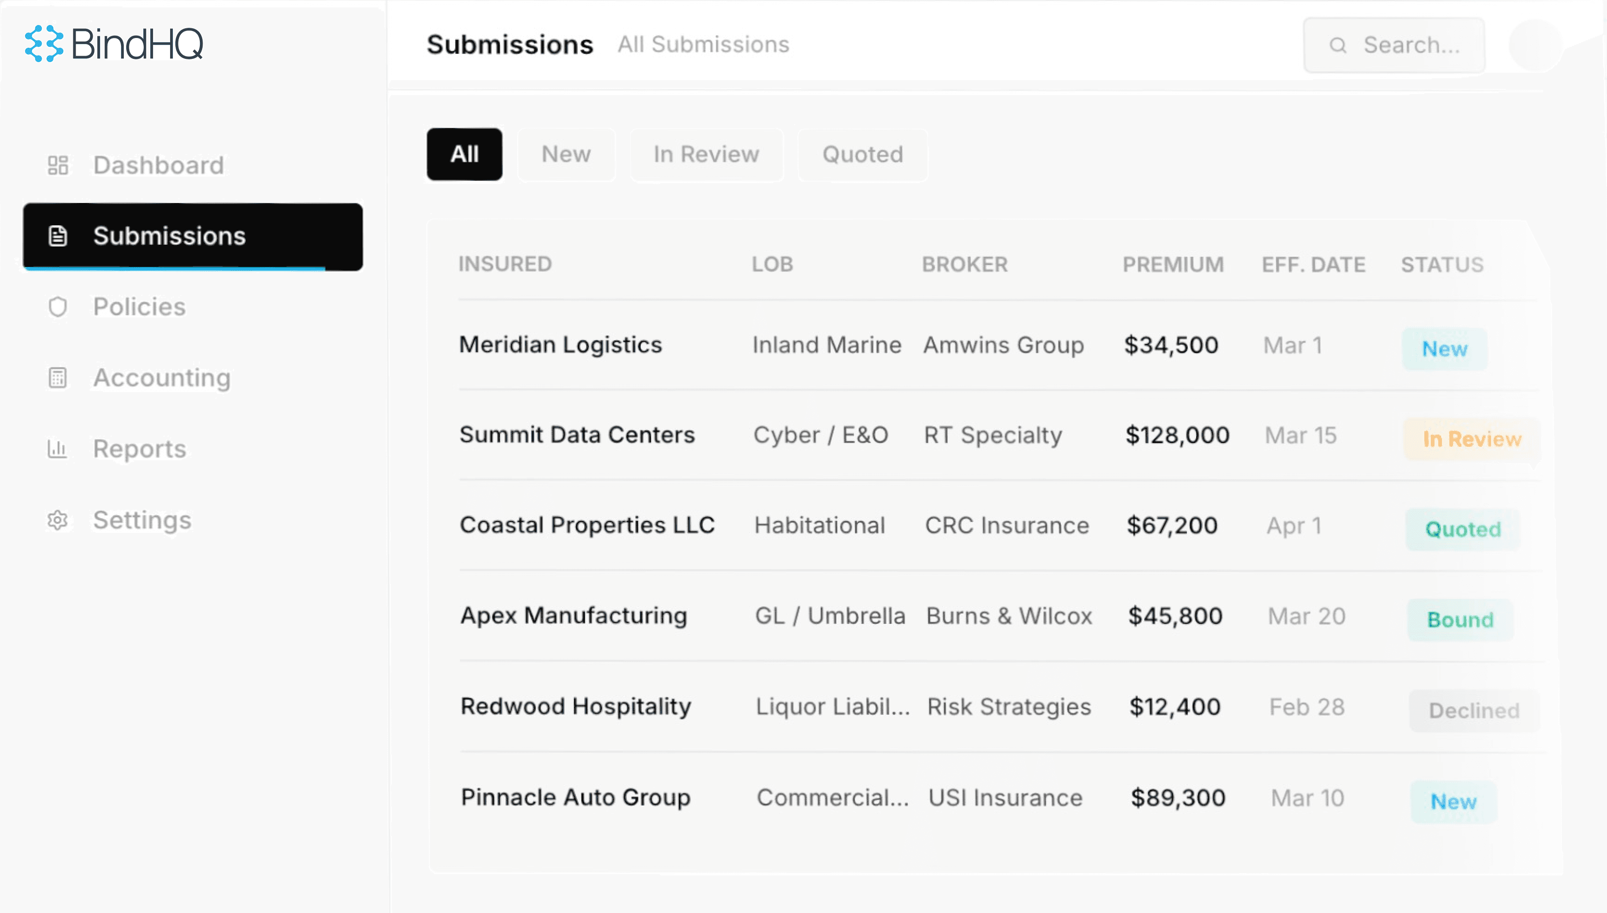Go to Reports in the sidebar
Screen dimensions: 1607x913
coord(140,449)
